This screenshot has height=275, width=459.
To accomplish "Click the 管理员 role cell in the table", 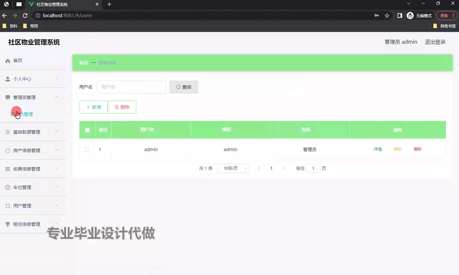I will pos(310,149).
